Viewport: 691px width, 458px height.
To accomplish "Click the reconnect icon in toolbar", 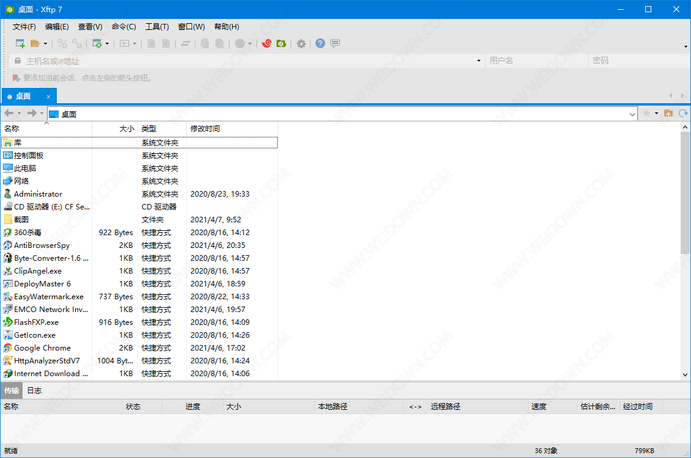I will [62, 43].
